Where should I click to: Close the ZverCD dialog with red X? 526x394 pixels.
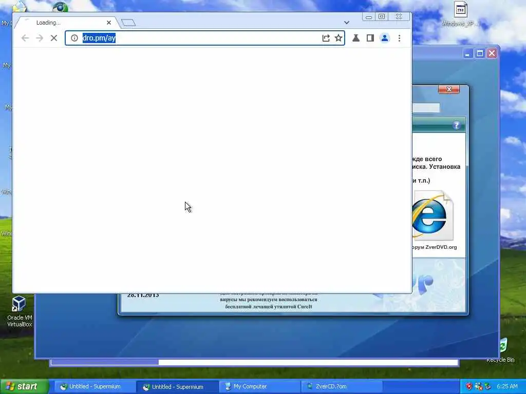pos(449,89)
